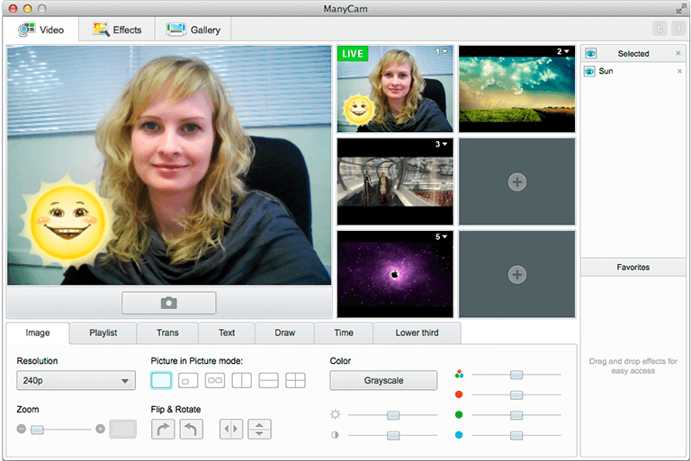Click the zoom in plus icon
691x461 pixels.
(100, 429)
